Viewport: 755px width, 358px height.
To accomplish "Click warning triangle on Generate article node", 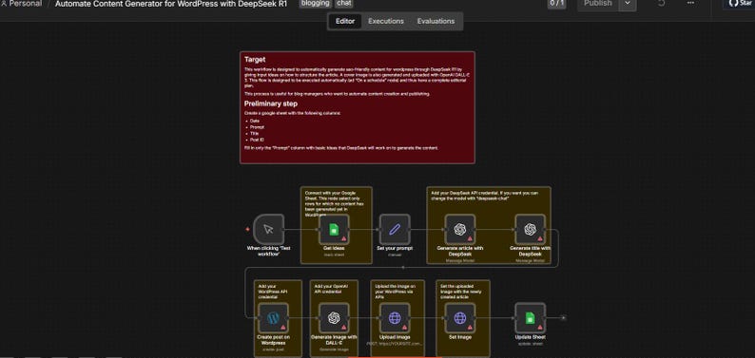I will pos(470,238).
